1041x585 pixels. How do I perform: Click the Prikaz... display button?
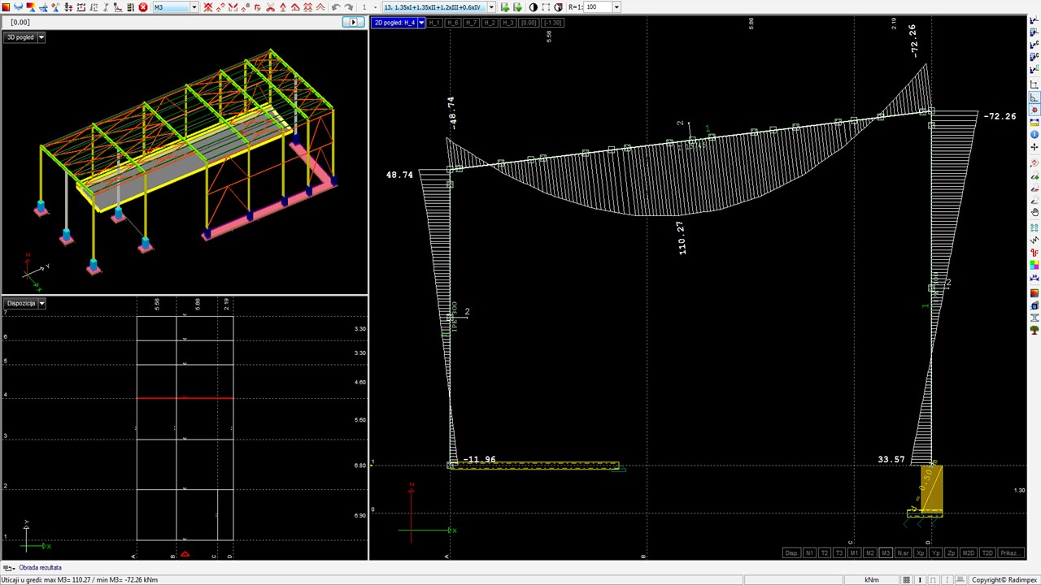click(1011, 553)
